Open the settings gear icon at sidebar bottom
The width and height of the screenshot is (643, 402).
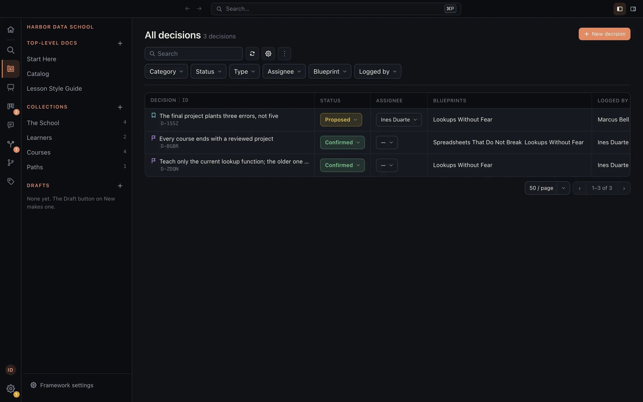(10, 388)
